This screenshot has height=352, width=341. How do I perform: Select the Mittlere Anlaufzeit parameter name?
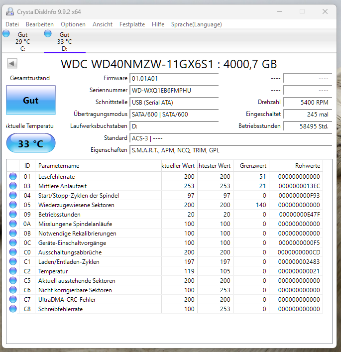pyautogui.click(x=62, y=186)
